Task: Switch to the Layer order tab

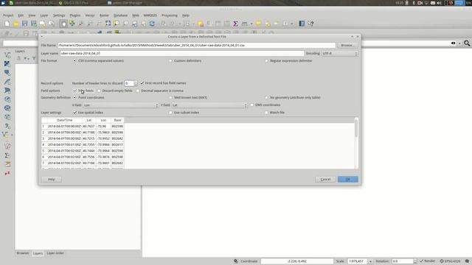Action: pyautogui.click(x=55, y=253)
